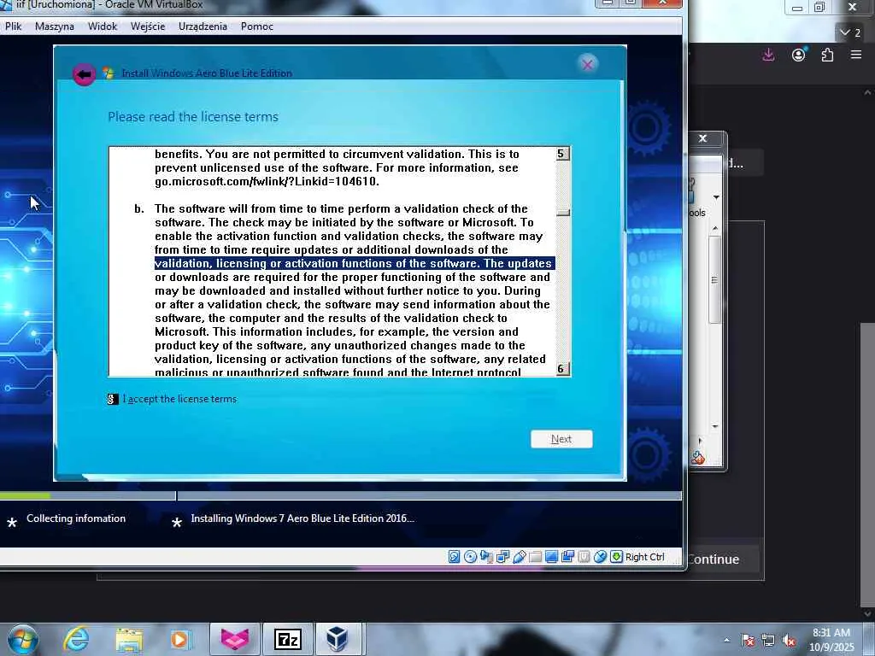875x656 pixels.
Task: Click the display monitor icon in VirtualBox status bar
Action: tap(551, 557)
